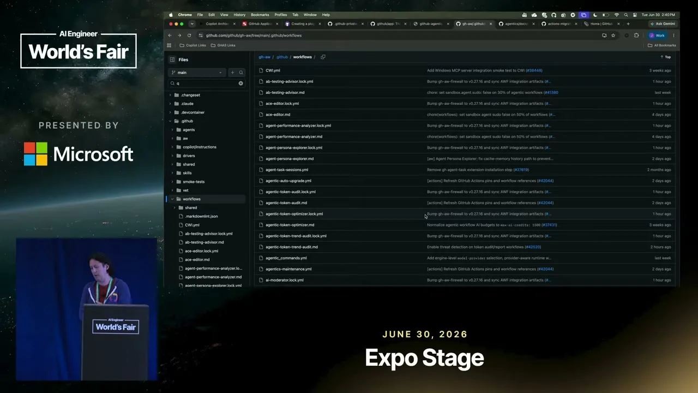Open the Copilot Links bookmark folder
The image size is (698, 393).
[192, 45]
